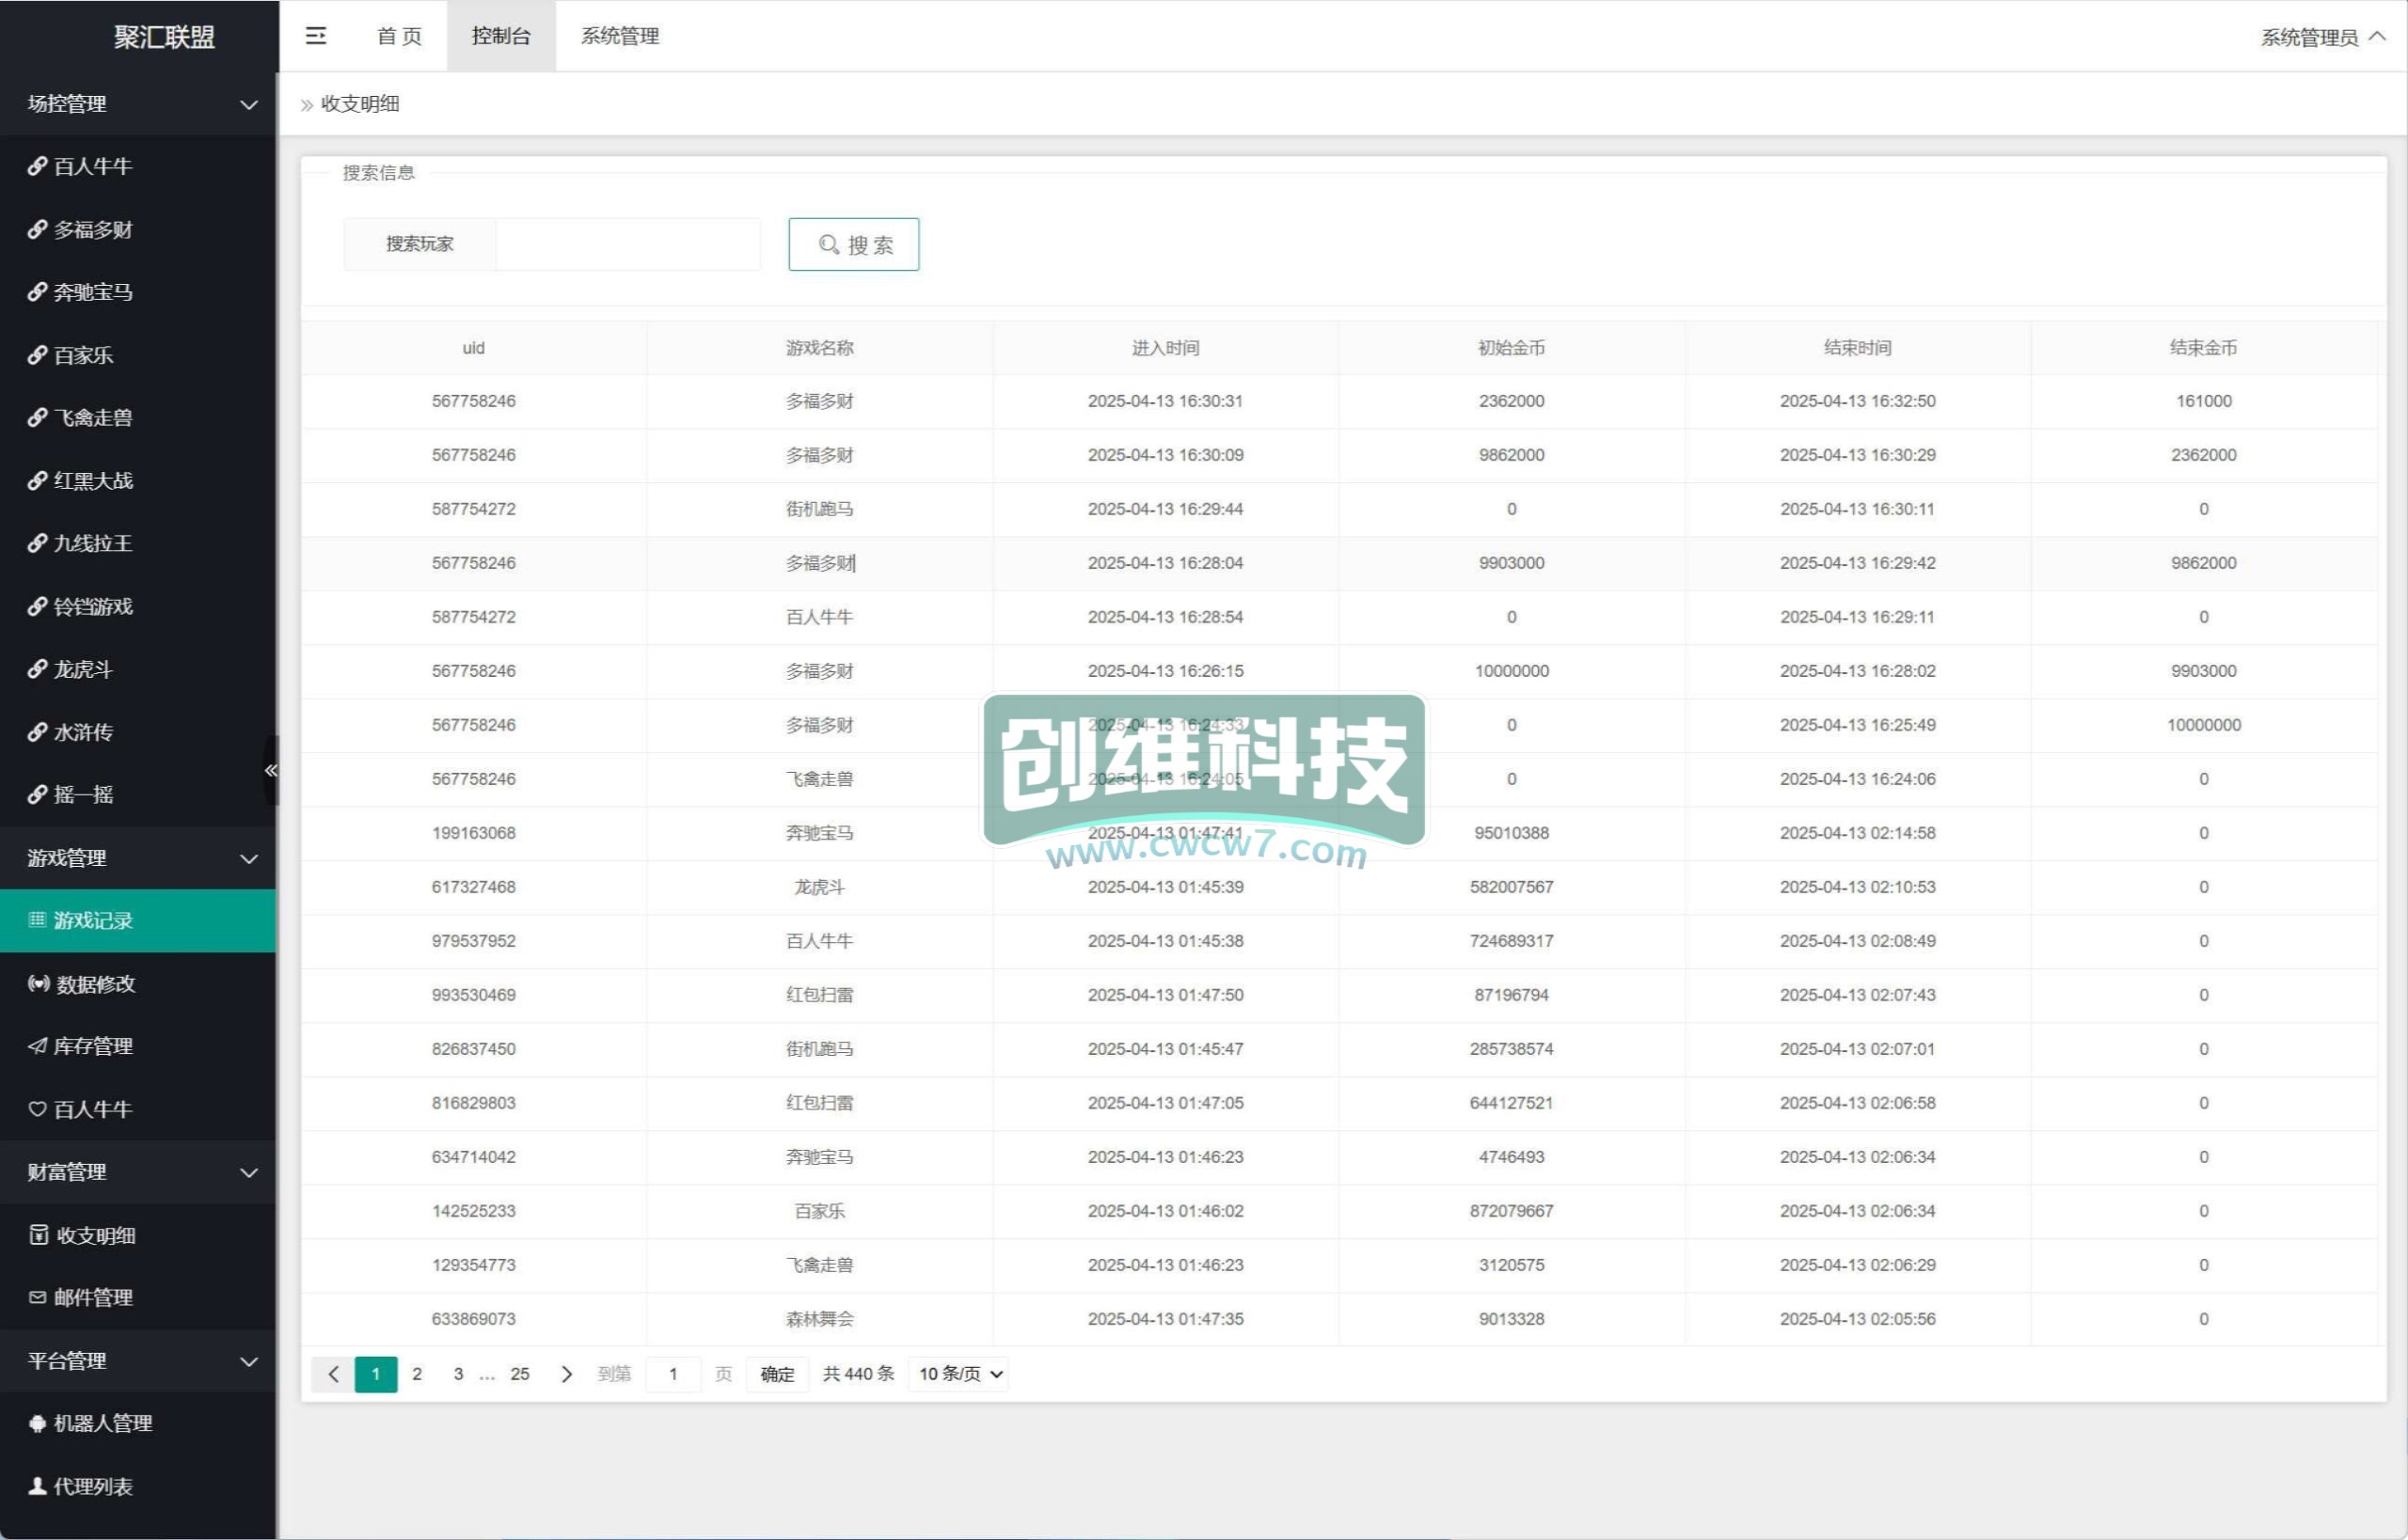Click the 结束时间 column header
This screenshot has height=1540, width=2408.
point(1858,348)
